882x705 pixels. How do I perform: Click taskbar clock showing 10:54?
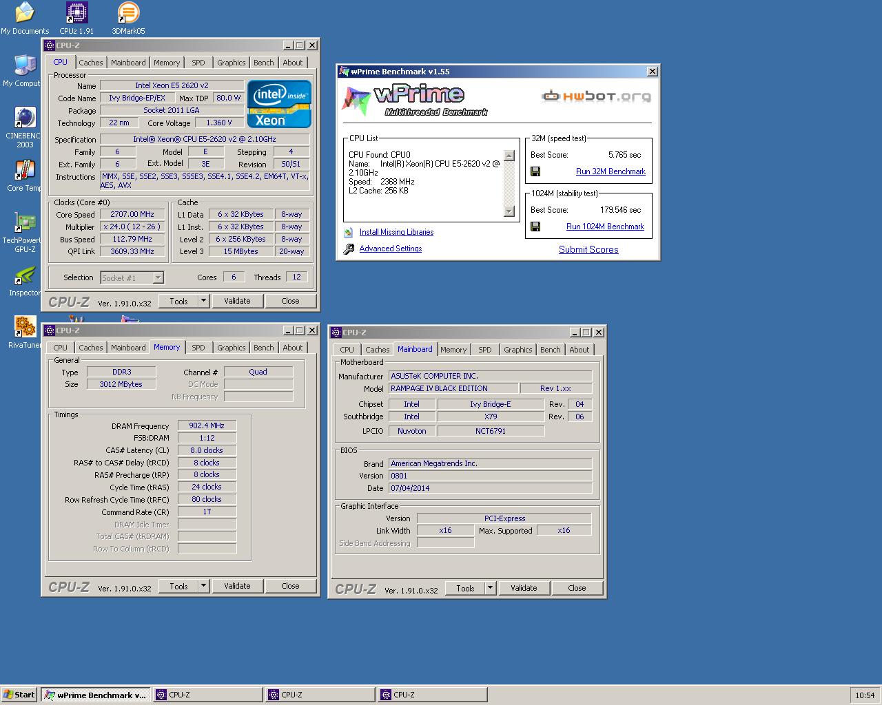pyautogui.click(x=865, y=695)
